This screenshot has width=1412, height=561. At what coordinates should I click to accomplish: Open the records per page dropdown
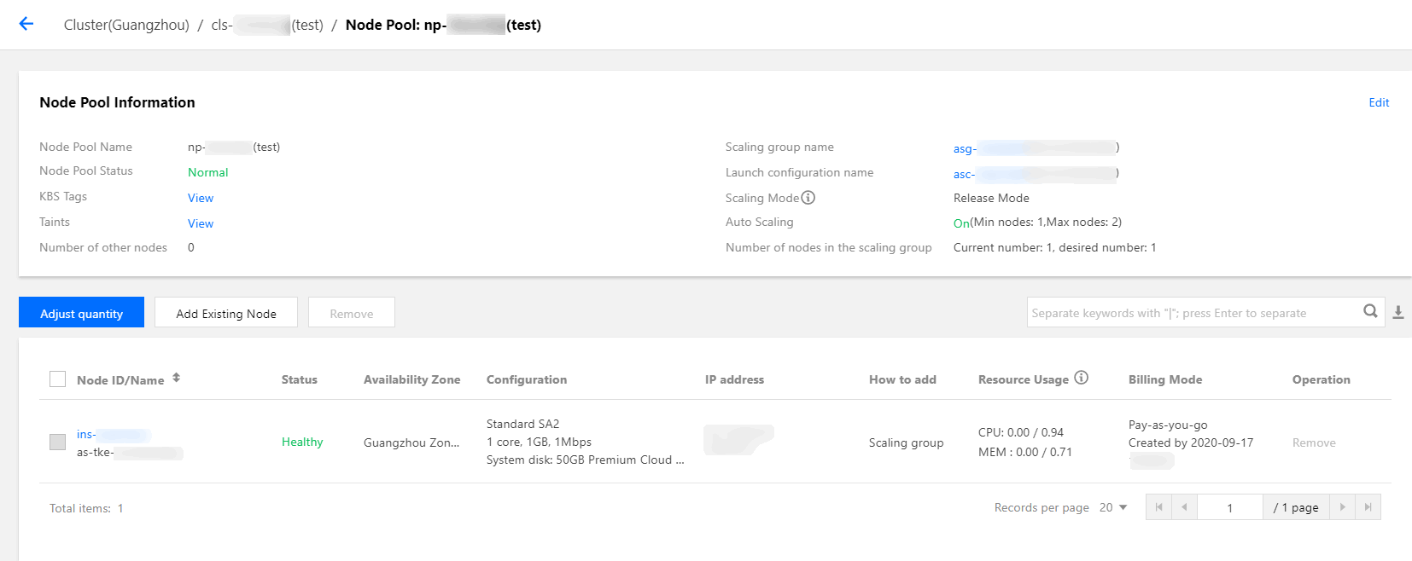(1113, 507)
